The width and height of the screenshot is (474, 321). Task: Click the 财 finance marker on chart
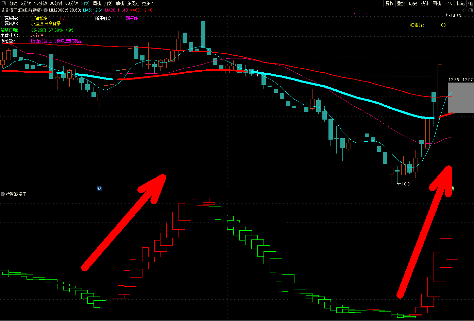pos(99,188)
